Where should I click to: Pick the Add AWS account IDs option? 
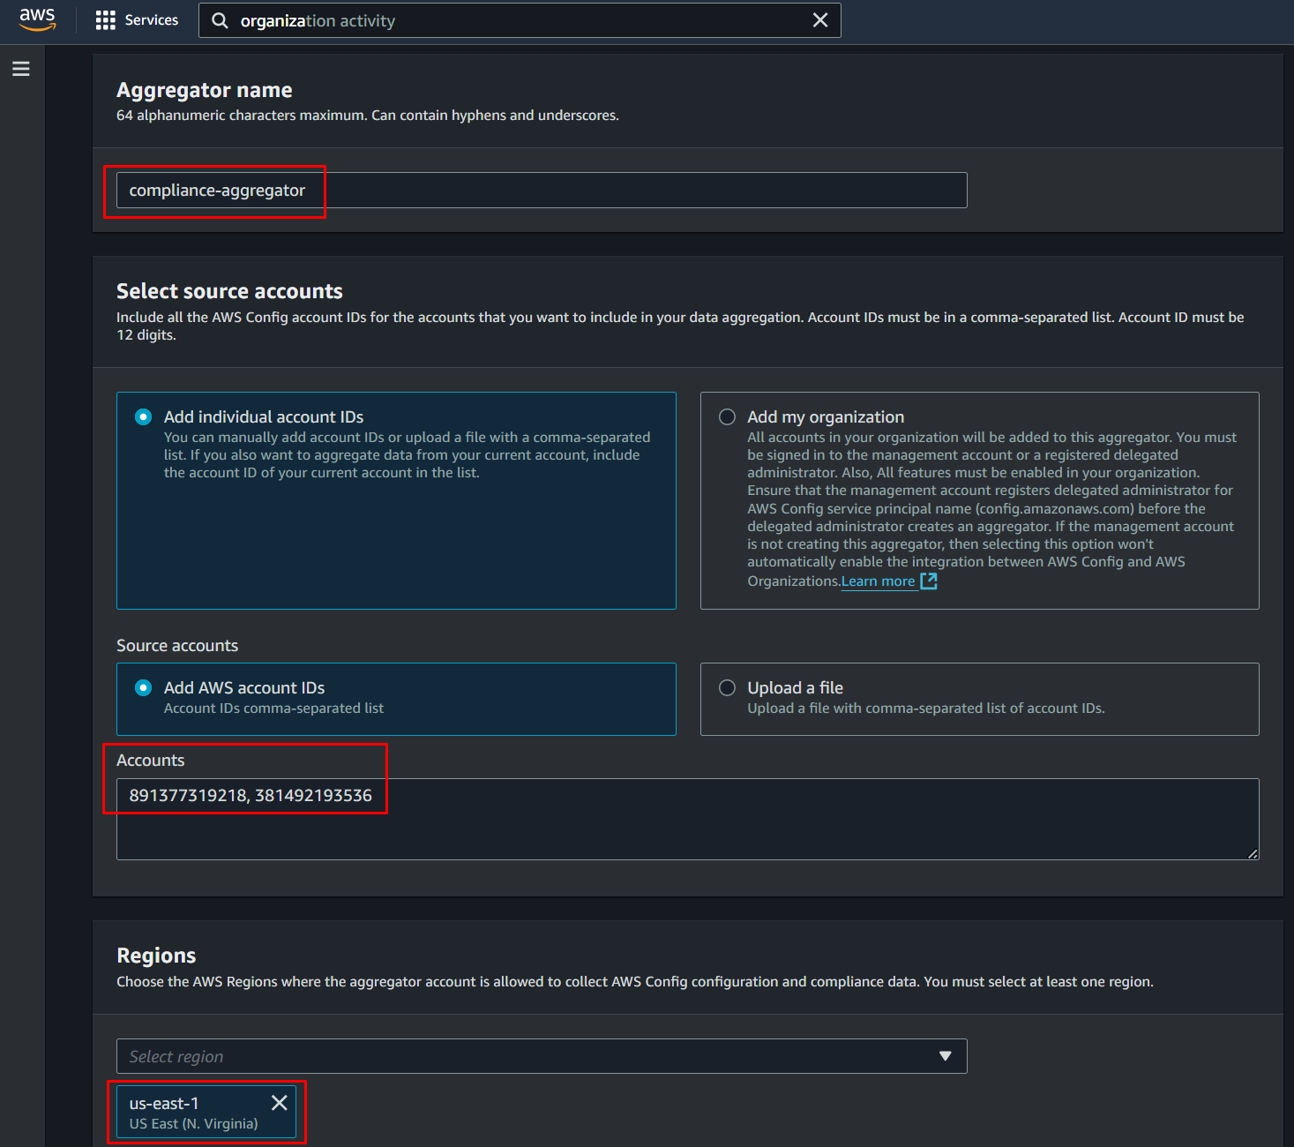143,688
